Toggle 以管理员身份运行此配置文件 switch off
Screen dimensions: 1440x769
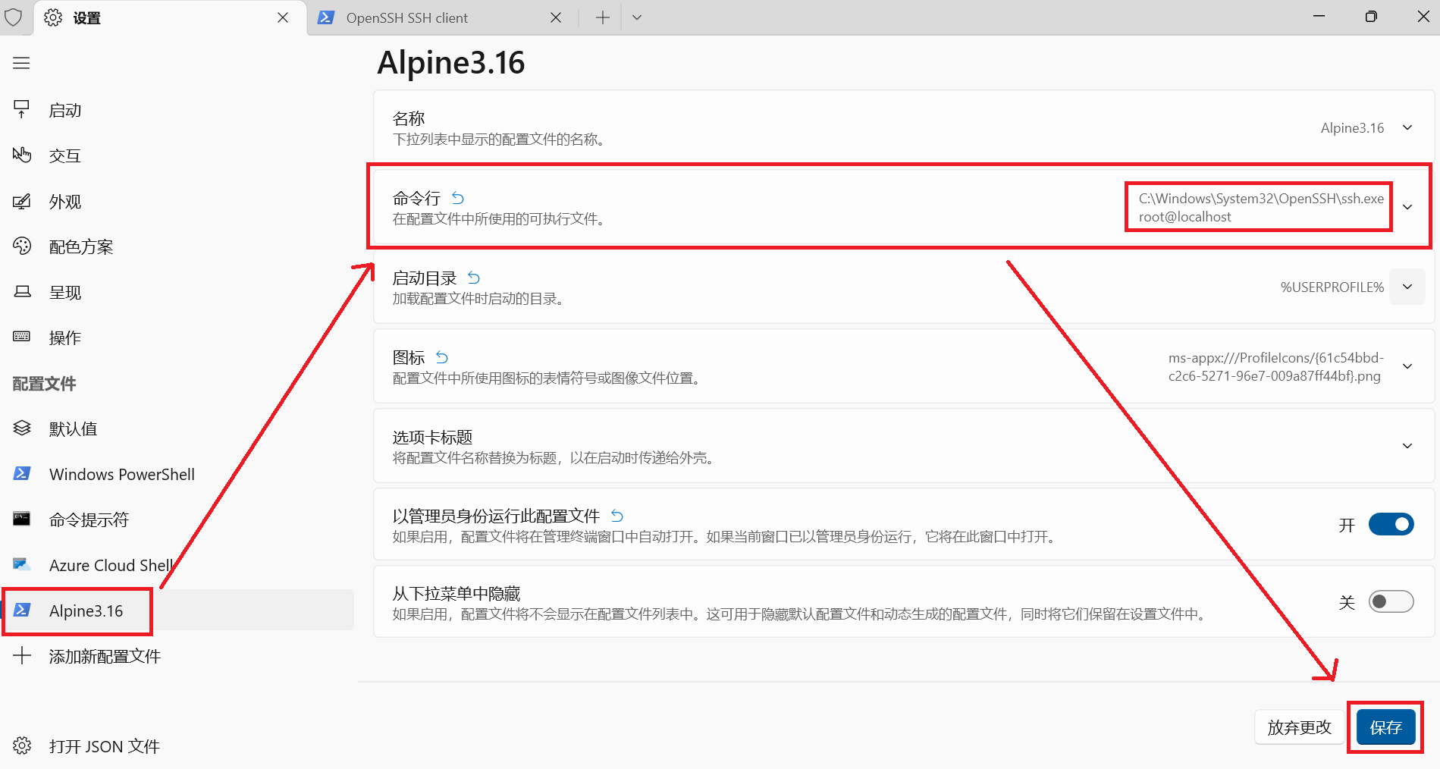(x=1391, y=524)
